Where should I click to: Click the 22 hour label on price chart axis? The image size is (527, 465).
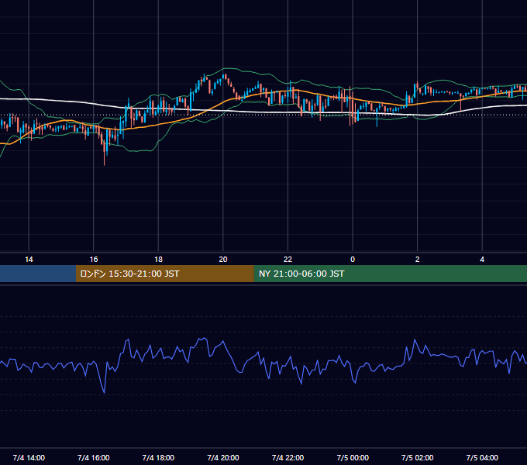(x=288, y=260)
